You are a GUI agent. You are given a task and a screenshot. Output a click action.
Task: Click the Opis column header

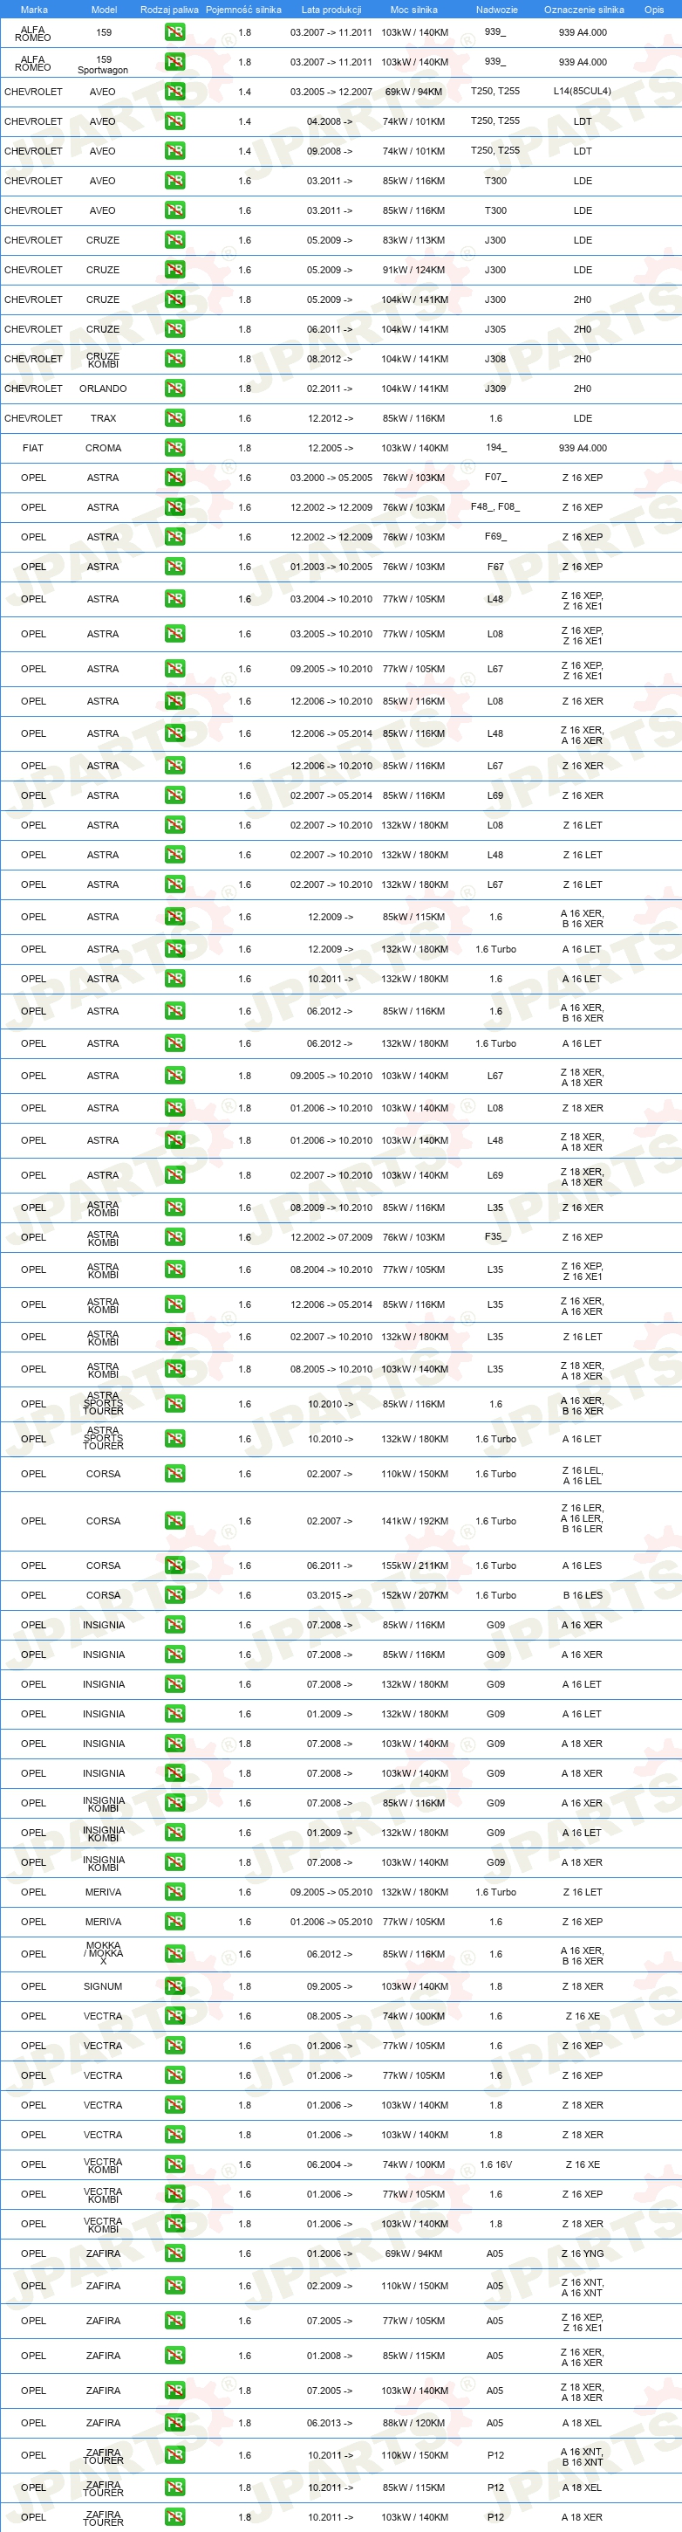point(653,10)
